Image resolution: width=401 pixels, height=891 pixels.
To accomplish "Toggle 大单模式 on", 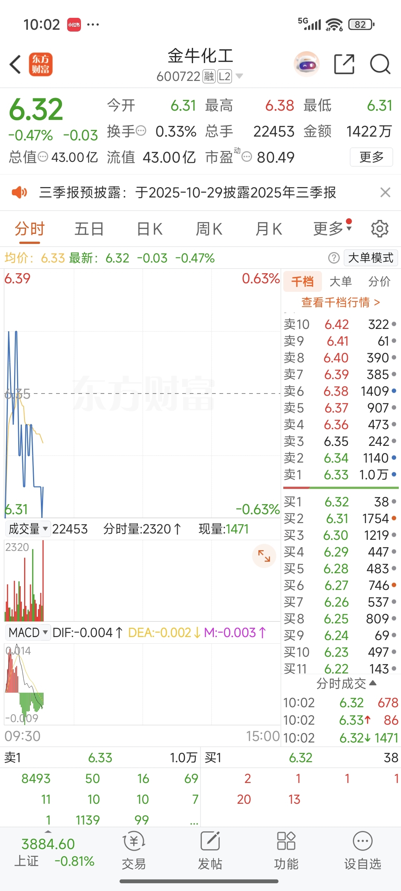I will (x=371, y=258).
